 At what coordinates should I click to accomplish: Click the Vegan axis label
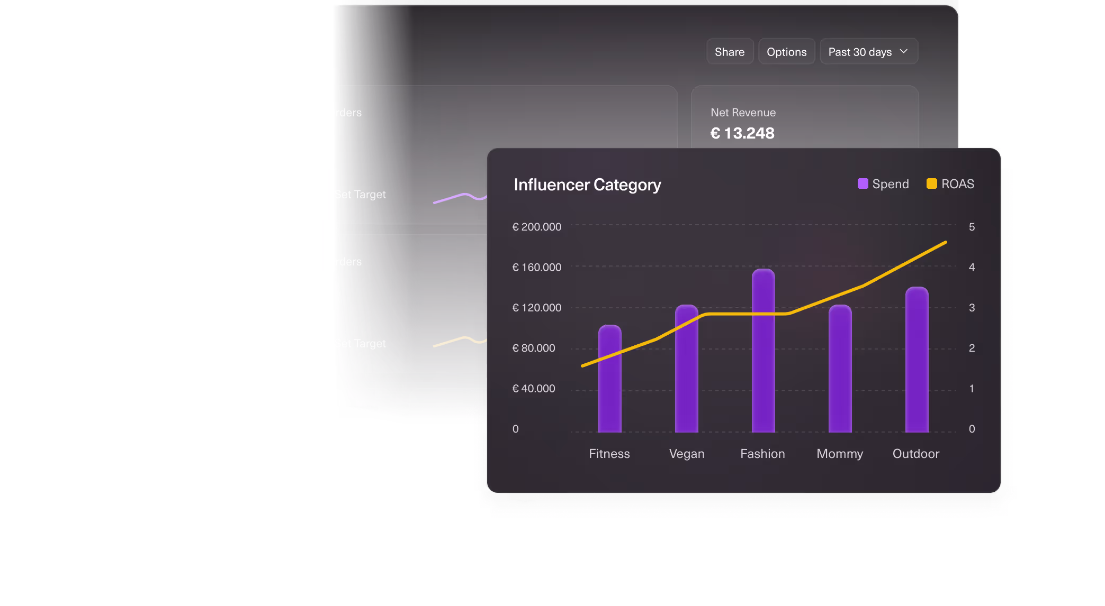(x=686, y=453)
